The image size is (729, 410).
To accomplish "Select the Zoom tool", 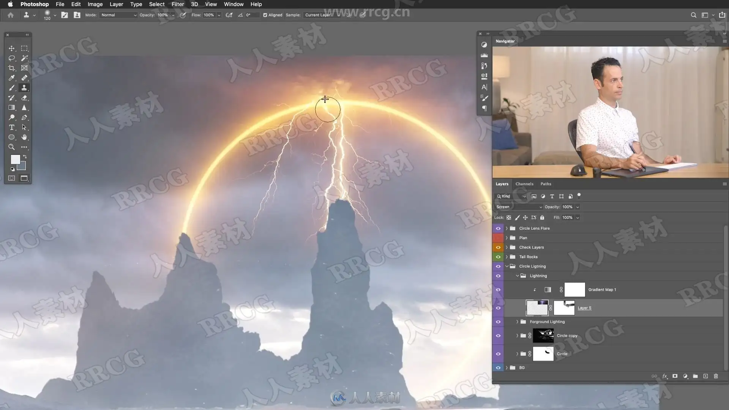I will point(12,147).
